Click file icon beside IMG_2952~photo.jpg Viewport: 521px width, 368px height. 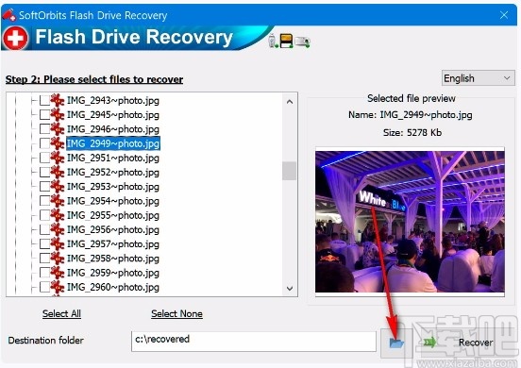pos(58,172)
